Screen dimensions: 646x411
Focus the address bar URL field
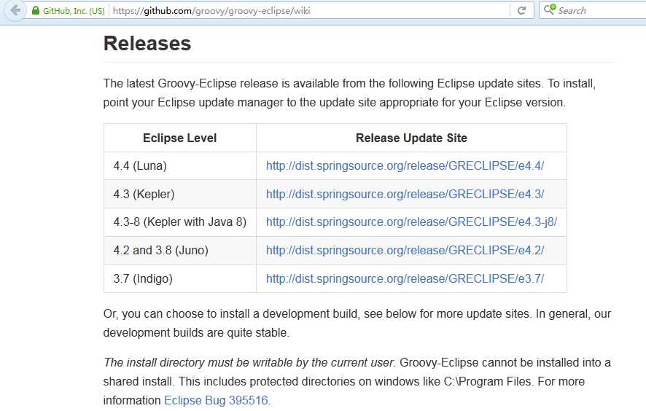[x=306, y=11]
